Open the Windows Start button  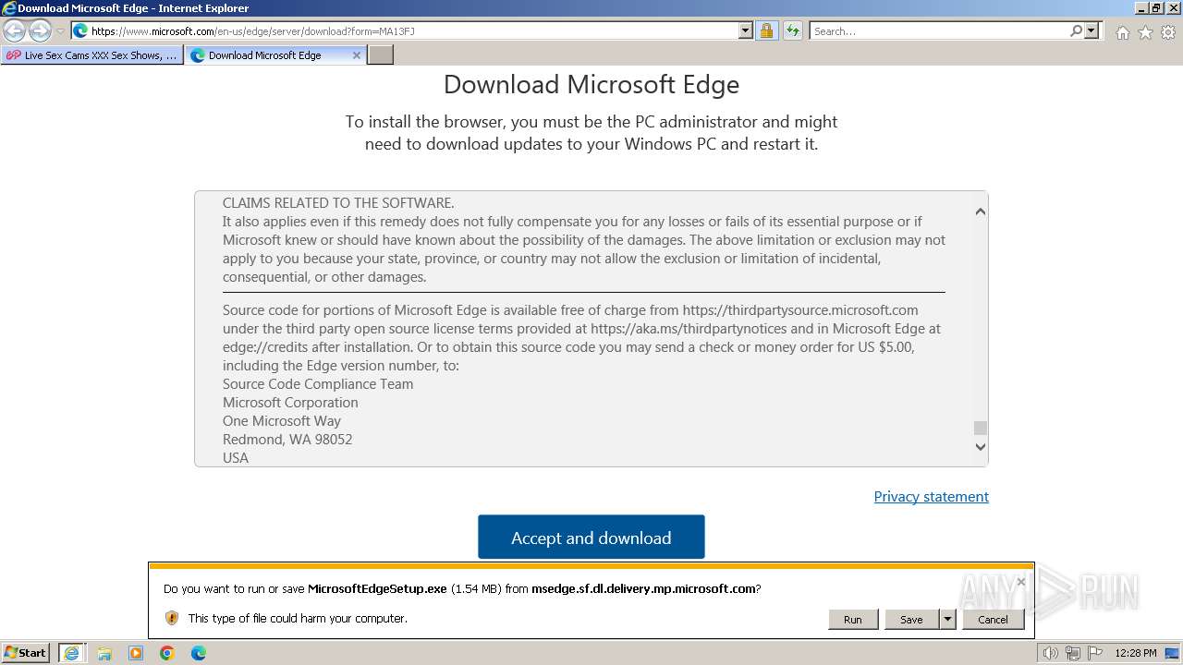[25, 653]
